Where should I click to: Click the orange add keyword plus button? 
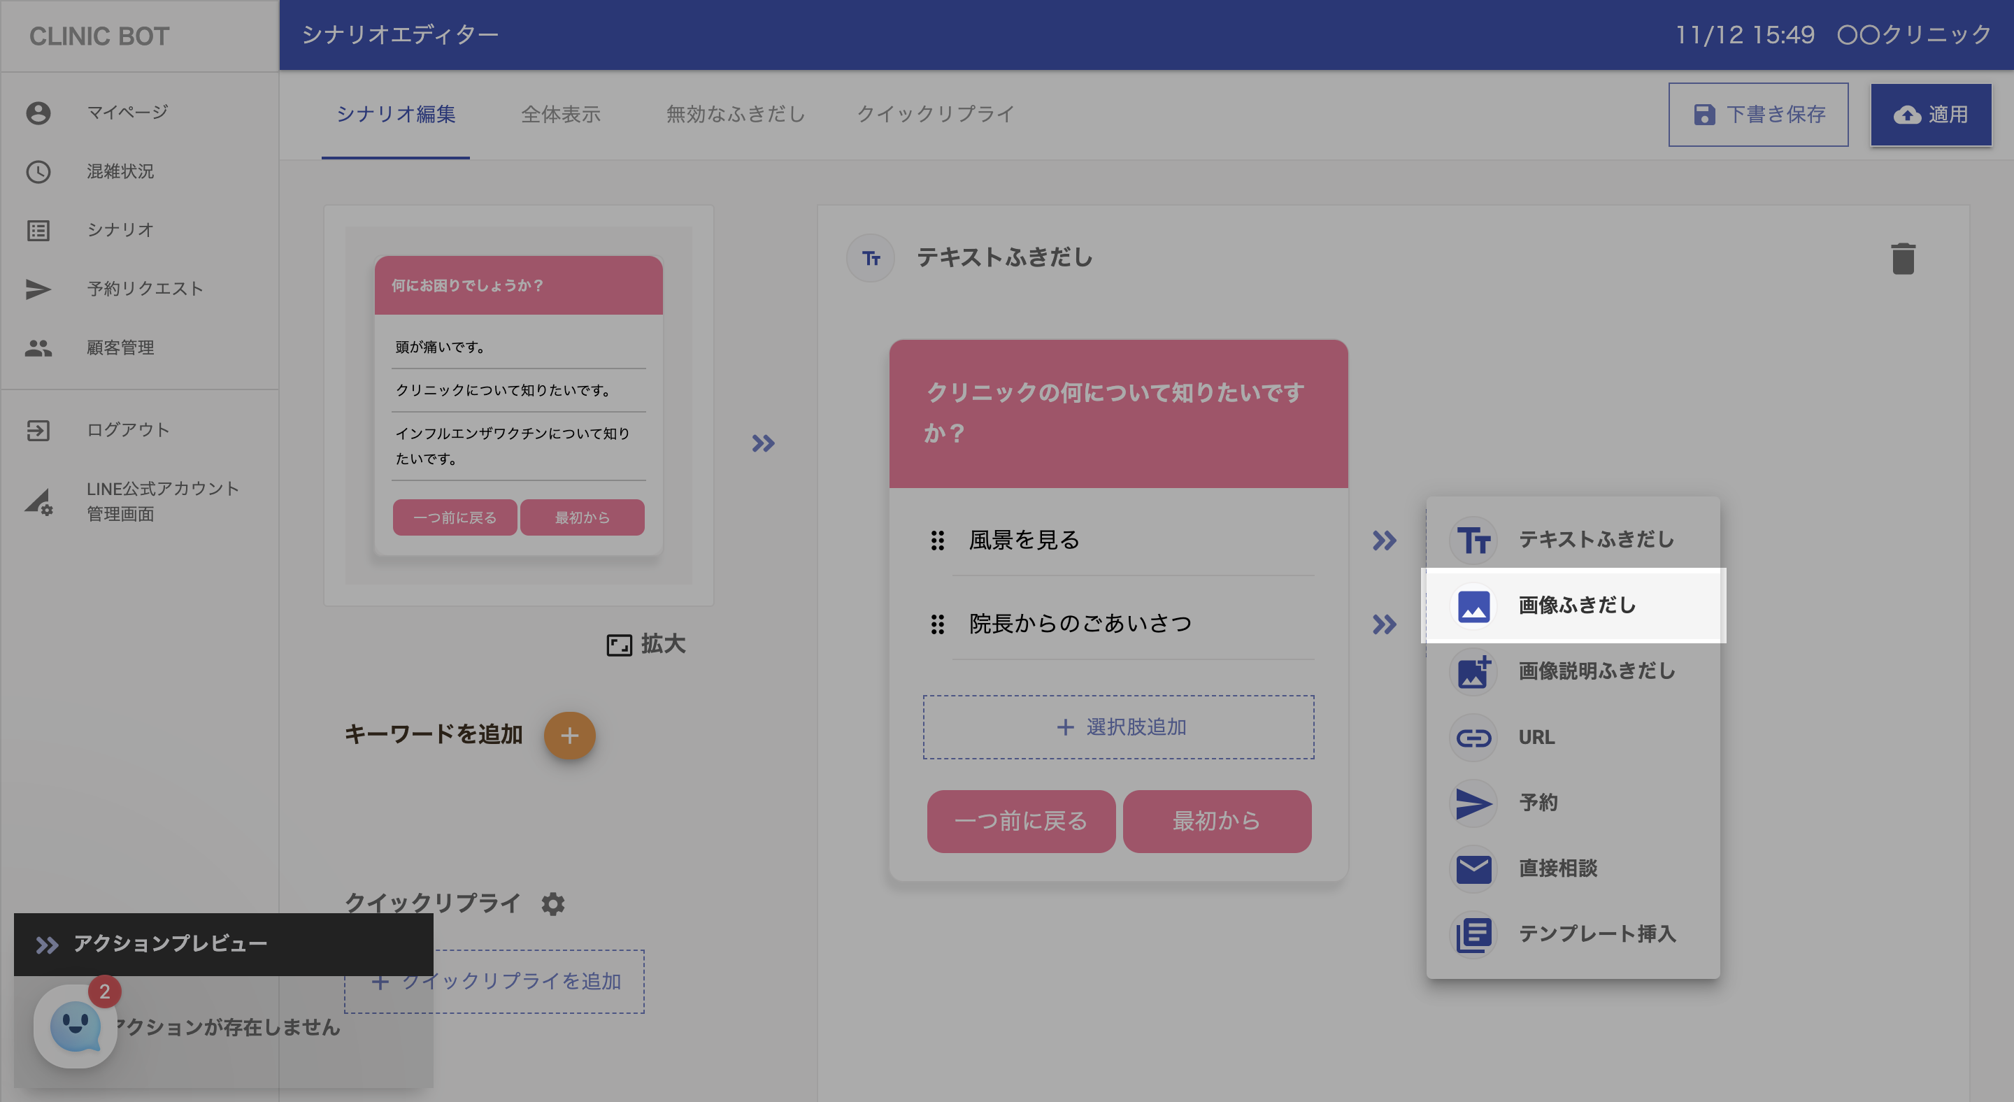[x=569, y=735]
